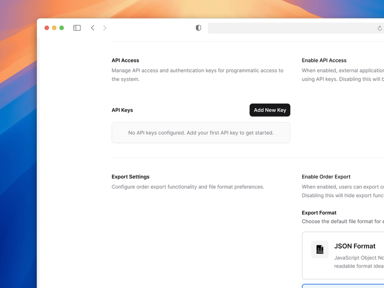Click the API Access section title
This screenshot has height=288, width=384.
[125, 60]
